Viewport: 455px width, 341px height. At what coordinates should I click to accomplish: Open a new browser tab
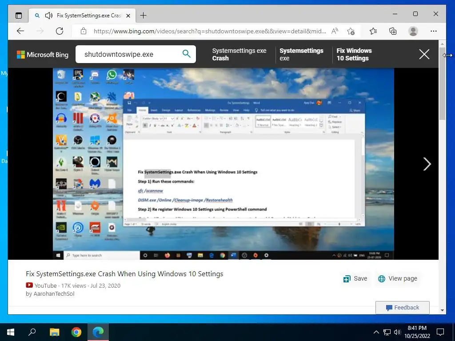pyautogui.click(x=144, y=16)
